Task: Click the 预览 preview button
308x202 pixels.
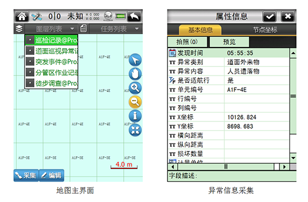Action: [x=229, y=42]
